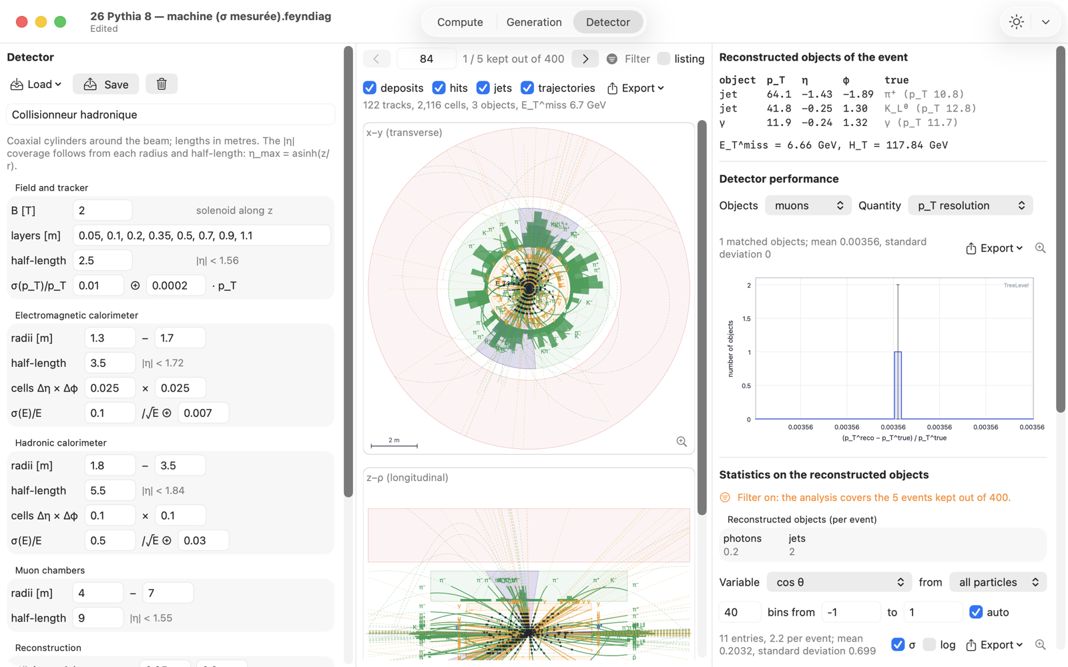The height and width of the screenshot is (667, 1068).
Task: Go to the previous event arrow
Action: tap(376, 59)
